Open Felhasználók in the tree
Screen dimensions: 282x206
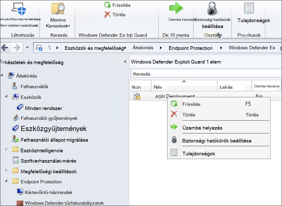point(34,86)
